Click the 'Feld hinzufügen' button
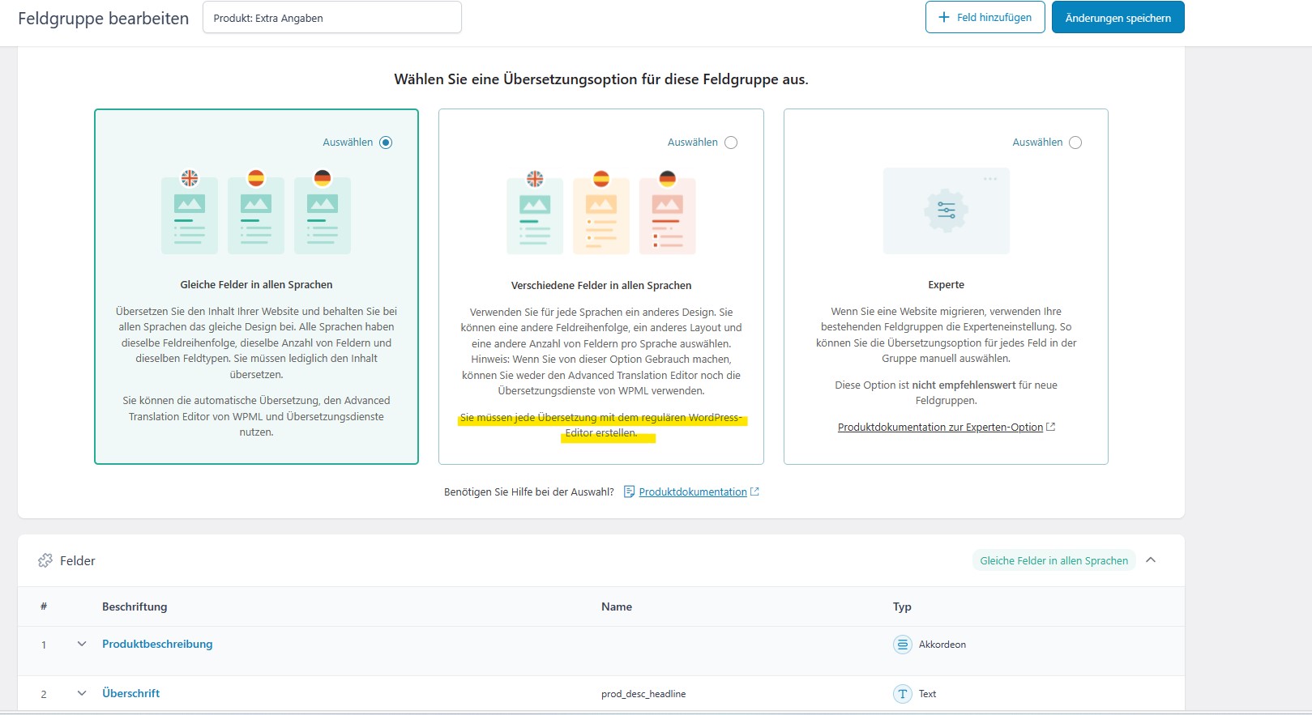 point(985,17)
